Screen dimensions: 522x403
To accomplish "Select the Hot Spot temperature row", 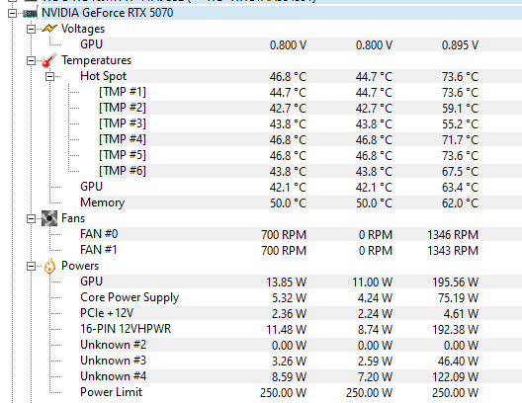I will pos(301,76).
